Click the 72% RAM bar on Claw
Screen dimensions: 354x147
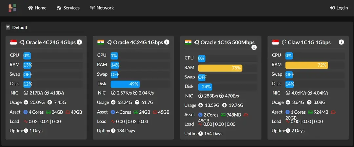(x=306, y=65)
